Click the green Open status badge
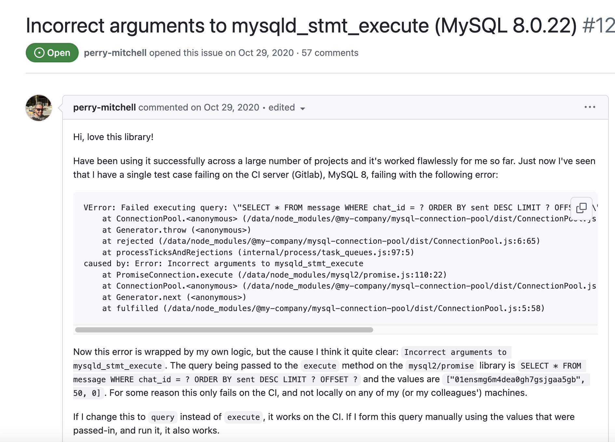 pos(52,53)
